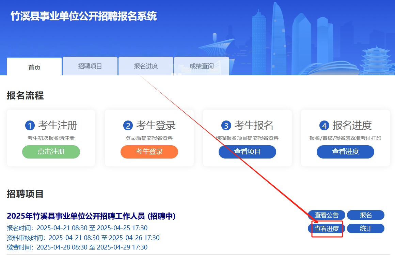Click the step 3 number icon beside 考生报名

tap(226, 125)
